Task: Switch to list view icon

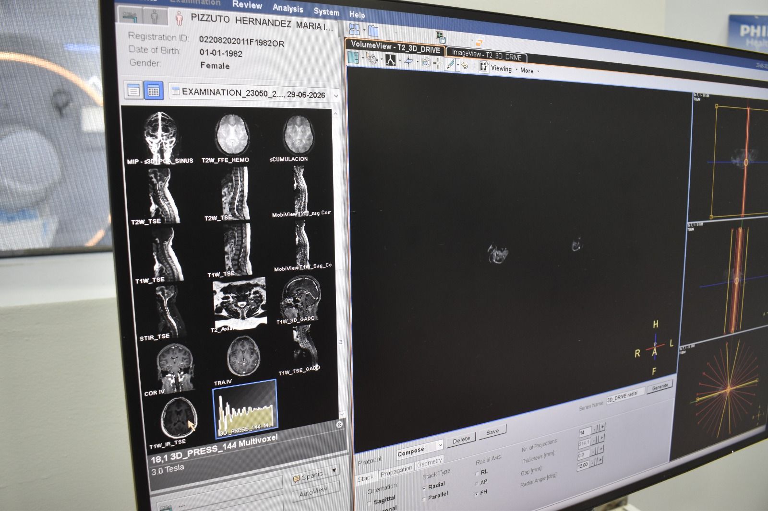Action: click(x=133, y=90)
